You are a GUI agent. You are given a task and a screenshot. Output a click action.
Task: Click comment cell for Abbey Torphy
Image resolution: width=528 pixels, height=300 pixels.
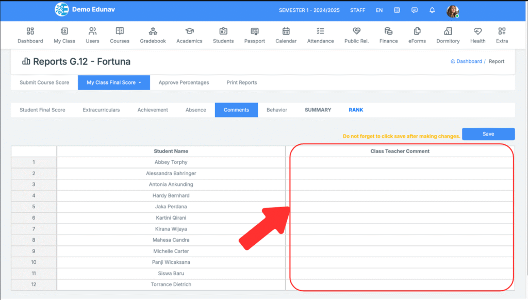(400, 162)
